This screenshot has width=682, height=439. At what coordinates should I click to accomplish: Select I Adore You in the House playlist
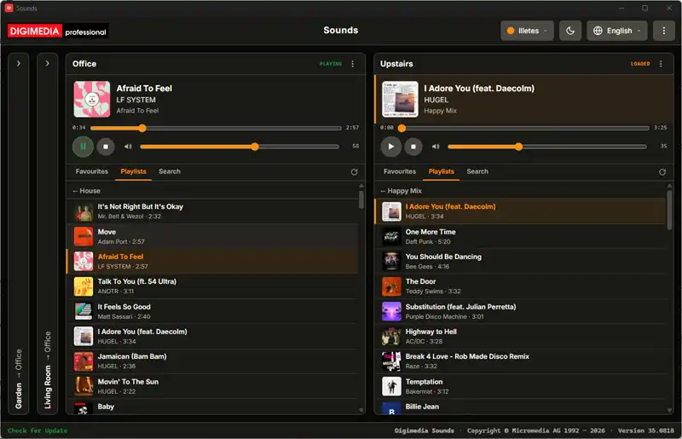pos(212,337)
